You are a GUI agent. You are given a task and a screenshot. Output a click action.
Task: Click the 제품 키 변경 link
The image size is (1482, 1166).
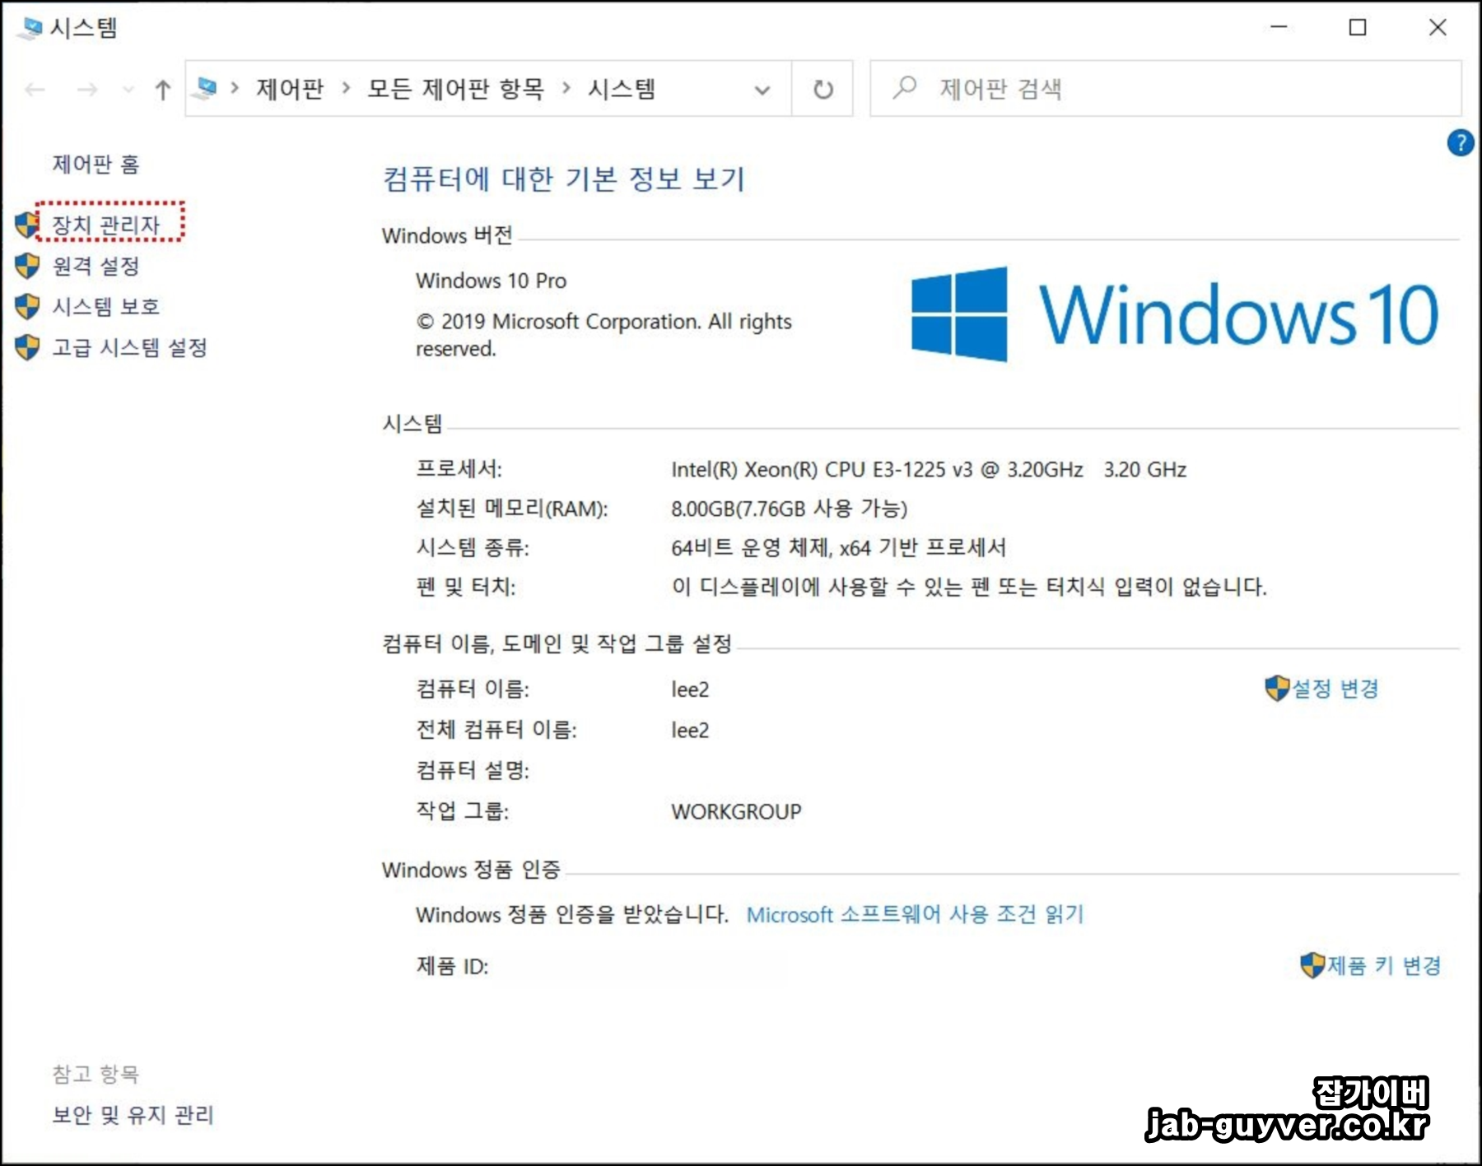click(1384, 965)
